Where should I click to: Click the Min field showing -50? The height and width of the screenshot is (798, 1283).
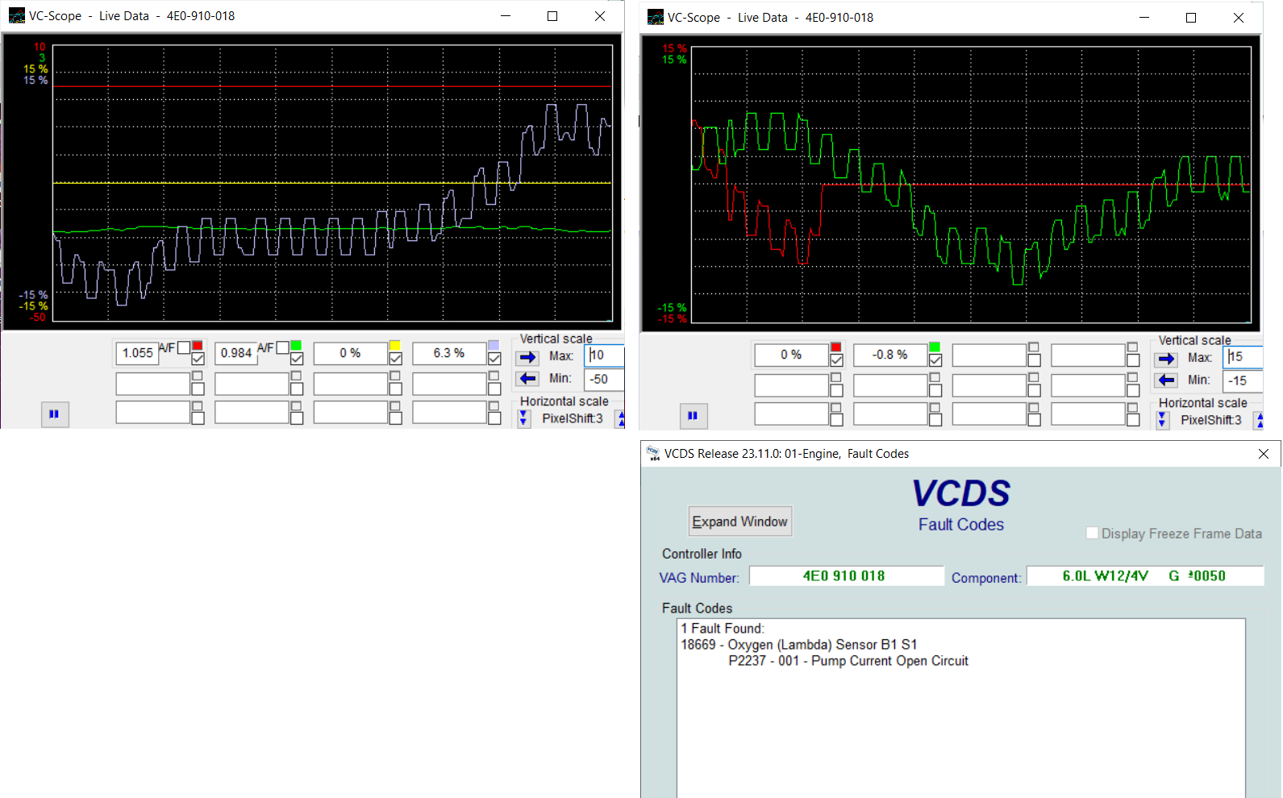604,379
